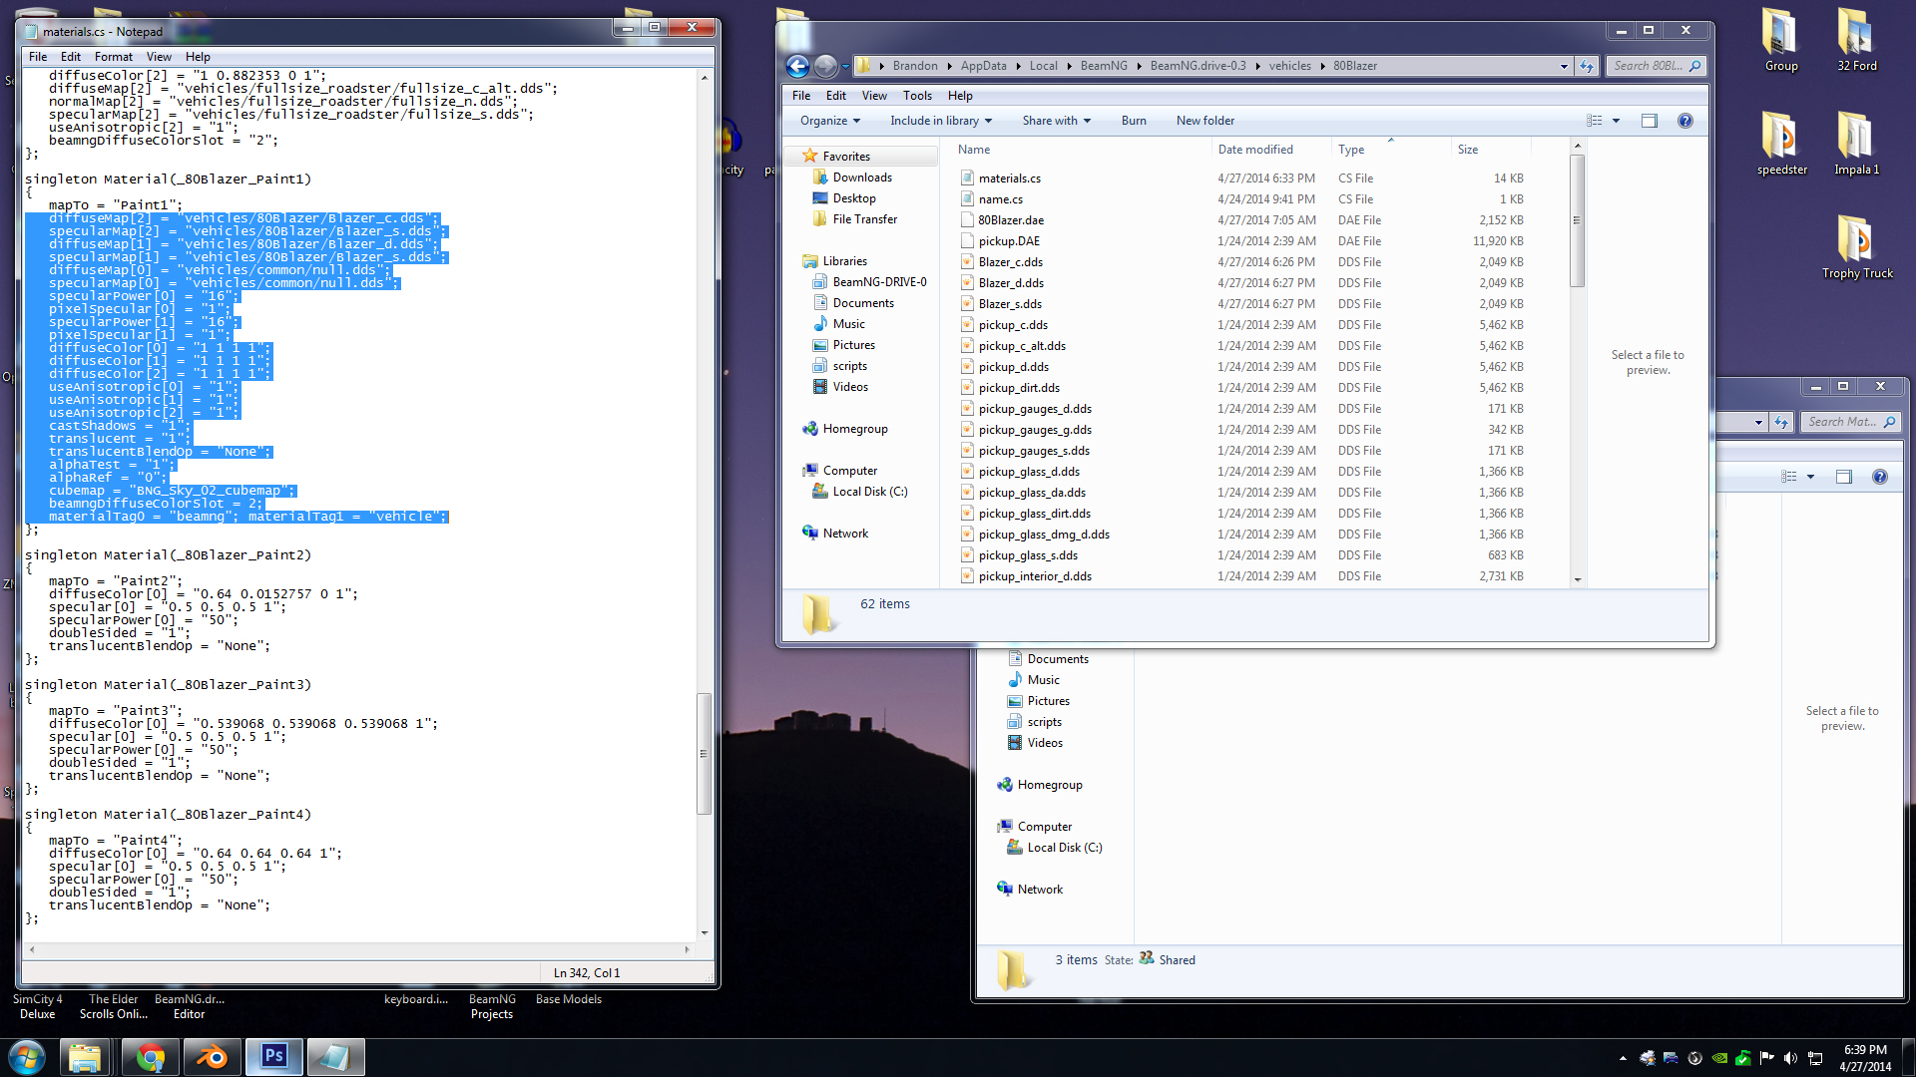Open address bar history dropdown in 80Blazer window
The image size is (1916, 1077).
pos(1564,66)
